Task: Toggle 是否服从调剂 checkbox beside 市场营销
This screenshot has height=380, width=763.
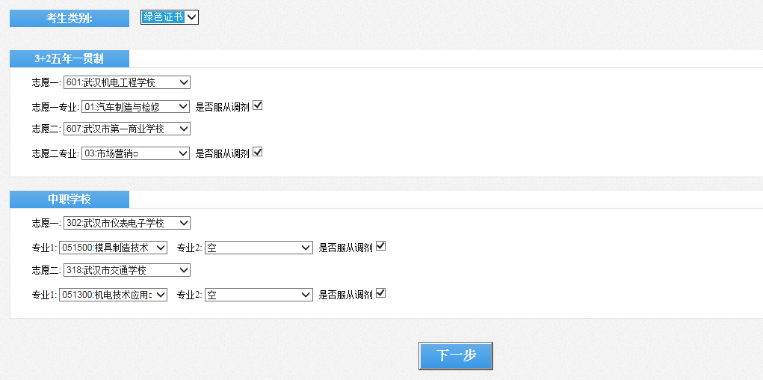Action: [x=258, y=153]
